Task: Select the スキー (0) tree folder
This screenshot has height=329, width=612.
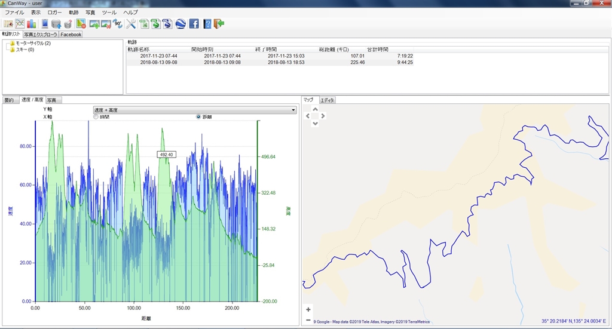Action: [x=25, y=50]
